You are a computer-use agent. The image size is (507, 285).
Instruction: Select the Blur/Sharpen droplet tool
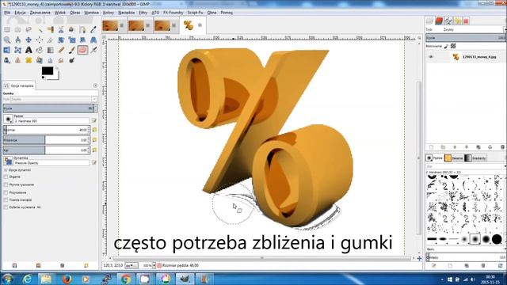pos(51,60)
